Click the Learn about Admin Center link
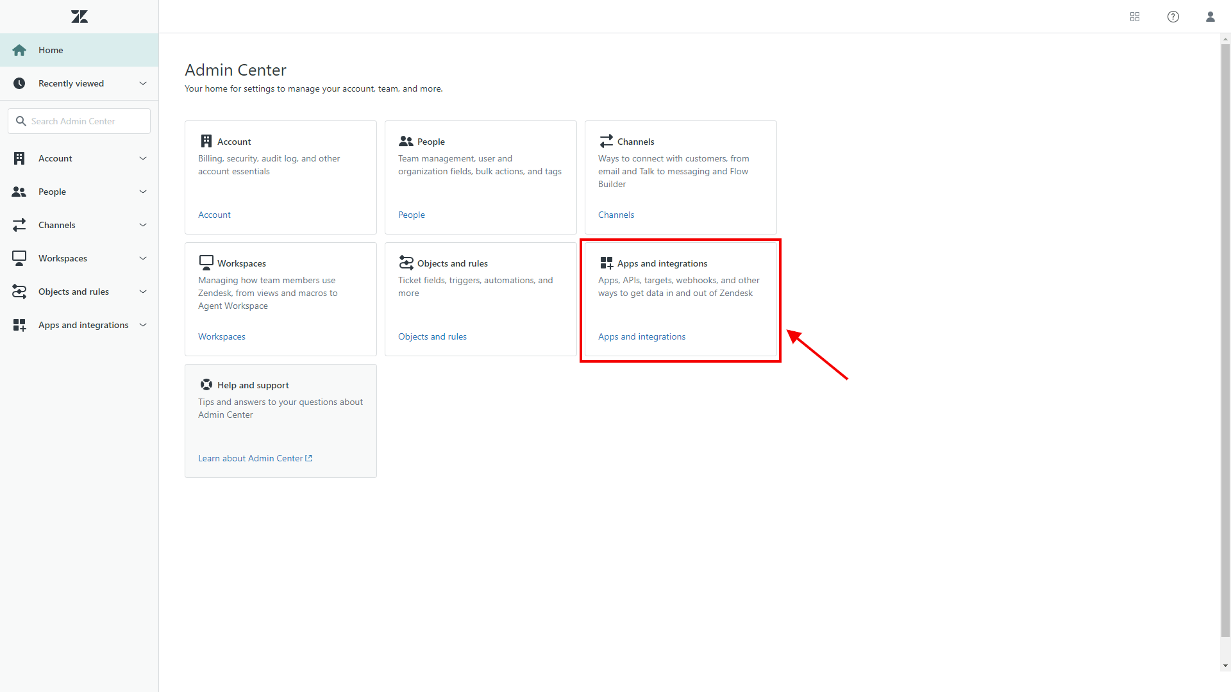 tap(254, 458)
